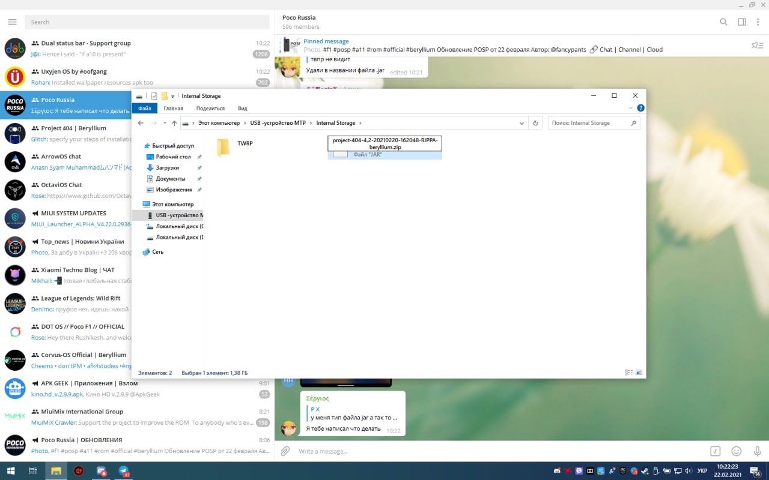Open the Главная ribbon tab
The width and height of the screenshot is (769, 480).
coord(173,109)
